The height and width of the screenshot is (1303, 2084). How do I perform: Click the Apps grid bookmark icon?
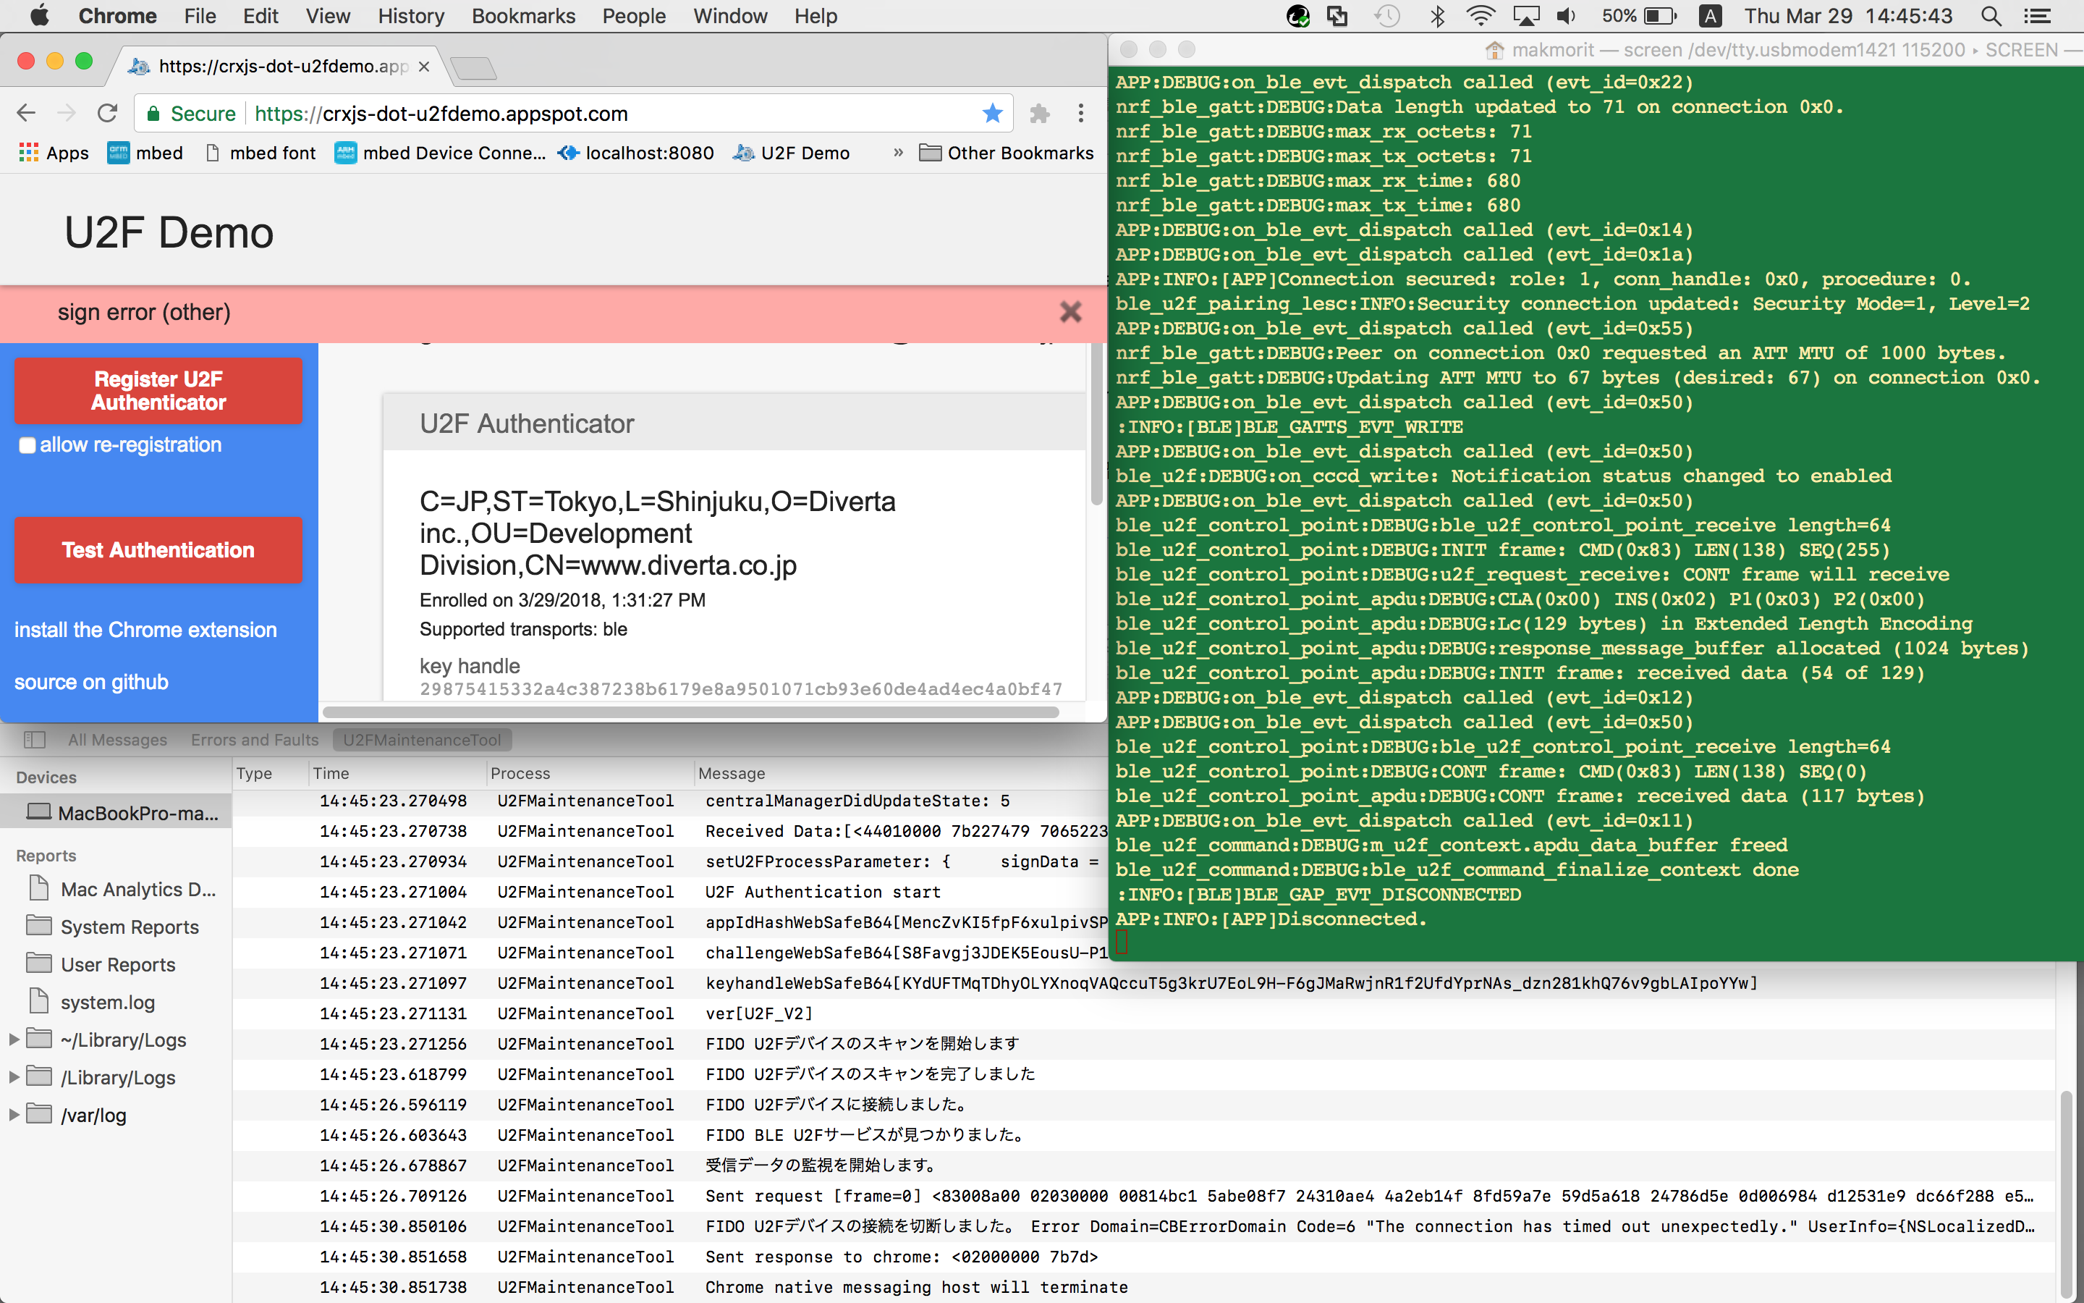pos(28,153)
